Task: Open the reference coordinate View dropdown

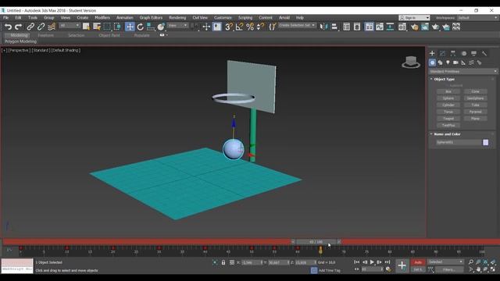Action: point(177,26)
